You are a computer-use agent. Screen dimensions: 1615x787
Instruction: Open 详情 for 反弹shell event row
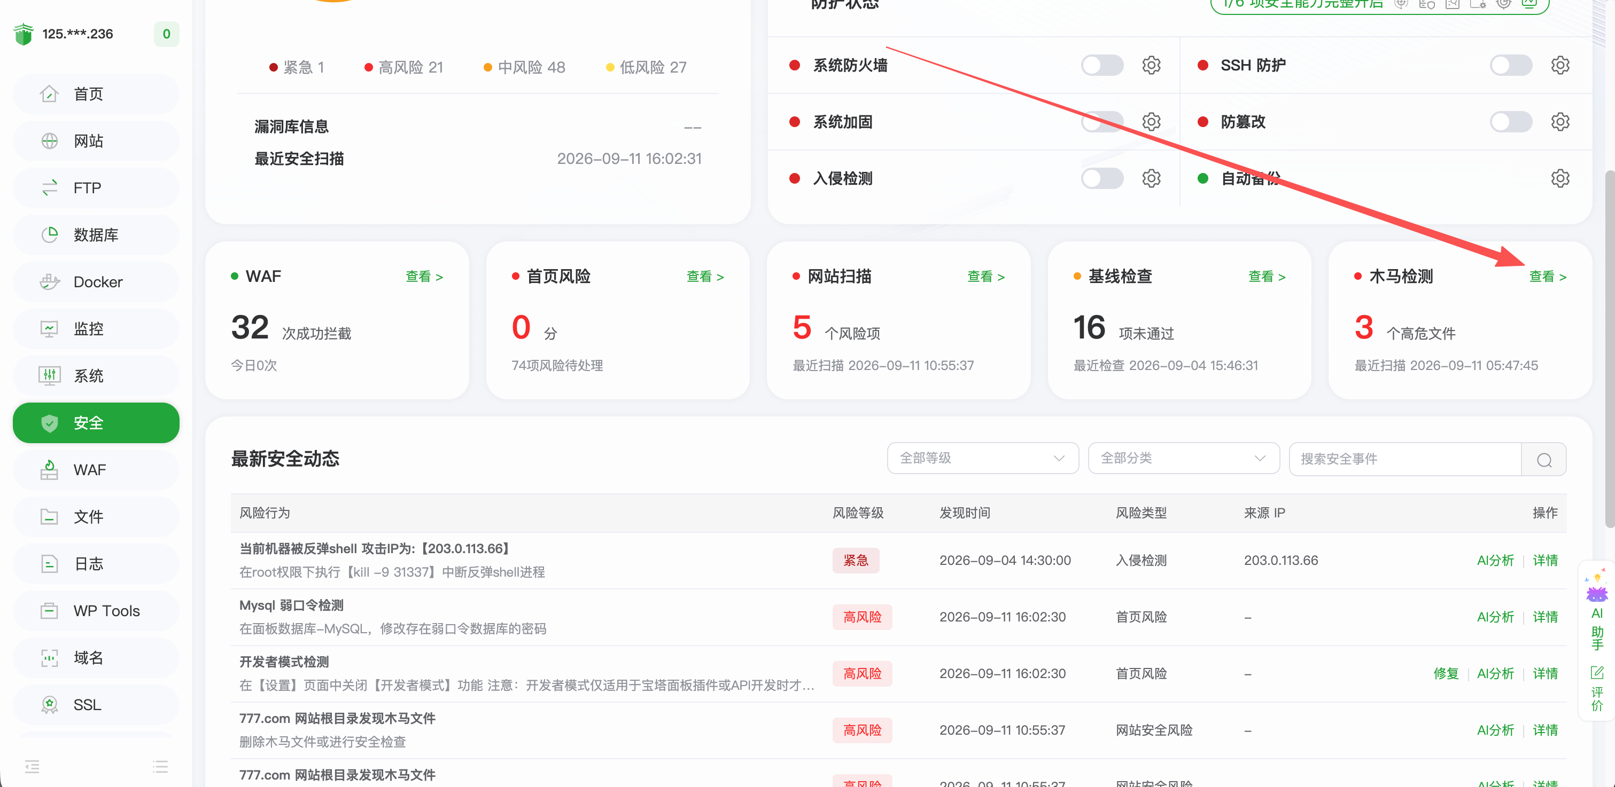[1546, 561]
